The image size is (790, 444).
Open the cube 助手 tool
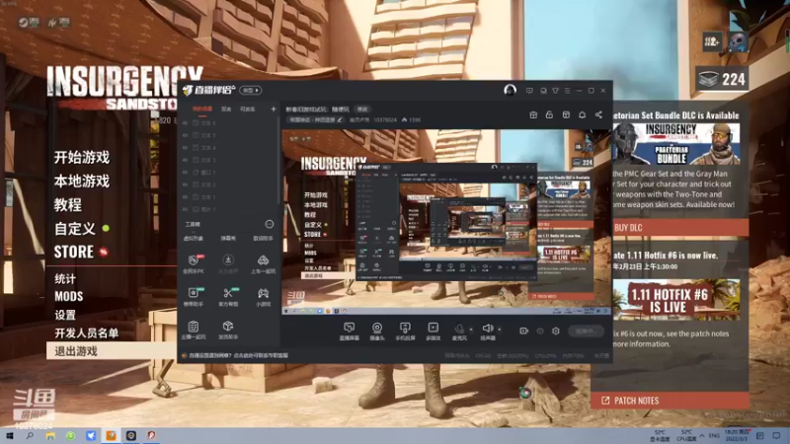click(x=228, y=331)
